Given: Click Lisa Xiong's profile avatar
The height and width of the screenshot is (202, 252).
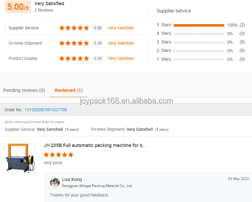Looking at the screenshot, I should click(x=55, y=182).
